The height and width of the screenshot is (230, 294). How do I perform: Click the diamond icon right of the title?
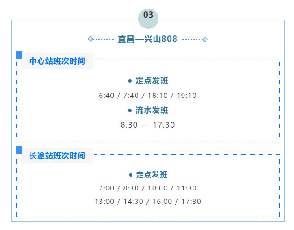click(x=205, y=39)
